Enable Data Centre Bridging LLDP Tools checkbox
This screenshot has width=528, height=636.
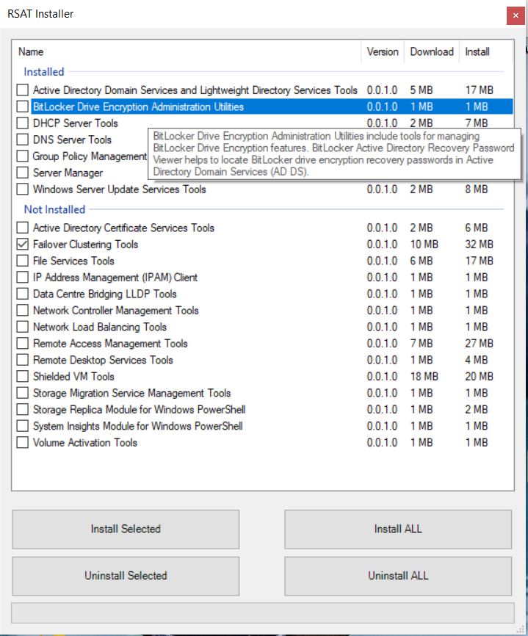[23, 294]
